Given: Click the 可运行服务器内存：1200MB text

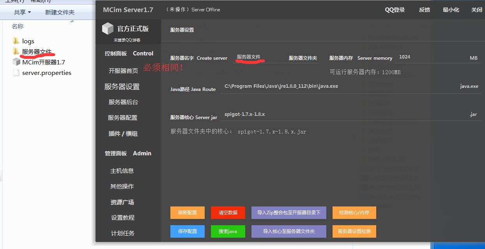Looking at the screenshot, I should [365, 72].
